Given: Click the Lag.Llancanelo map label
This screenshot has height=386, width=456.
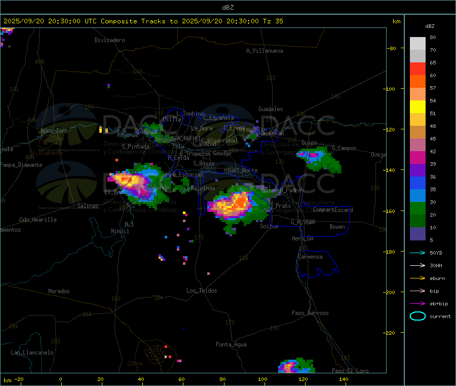Looking at the screenshot, I should click(x=32, y=353).
